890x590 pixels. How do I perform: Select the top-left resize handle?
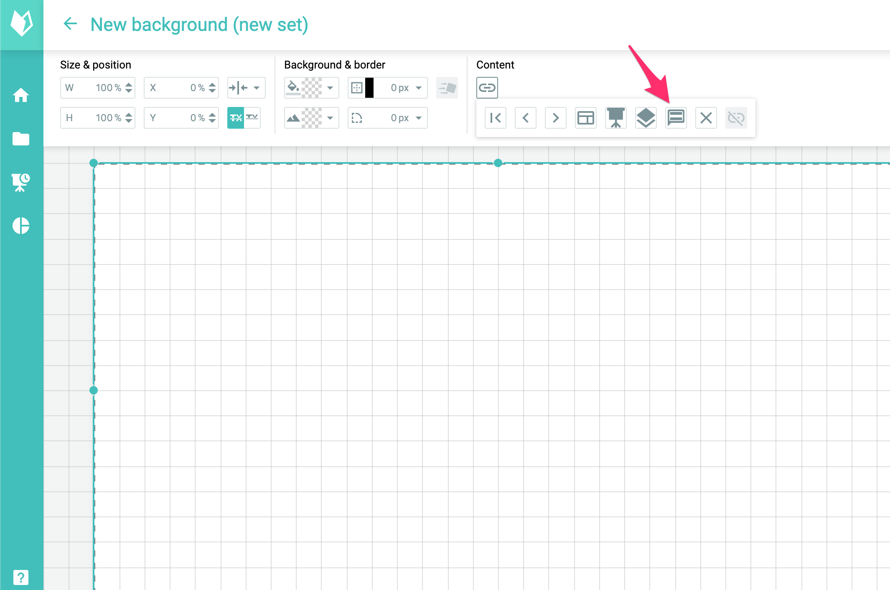94,163
